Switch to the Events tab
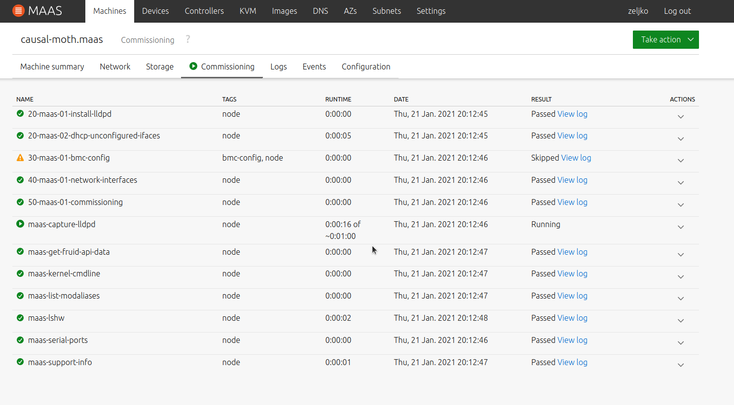 (x=314, y=67)
